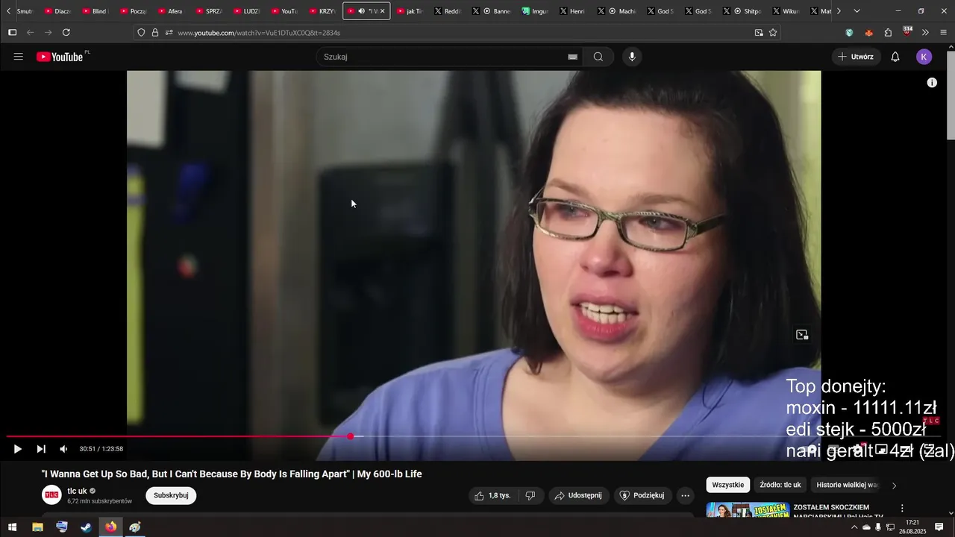Image resolution: width=955 pixels, height=537 pixels.
Task: Like the video with 1,8 tys. button
Action: [x=492, y=495]
